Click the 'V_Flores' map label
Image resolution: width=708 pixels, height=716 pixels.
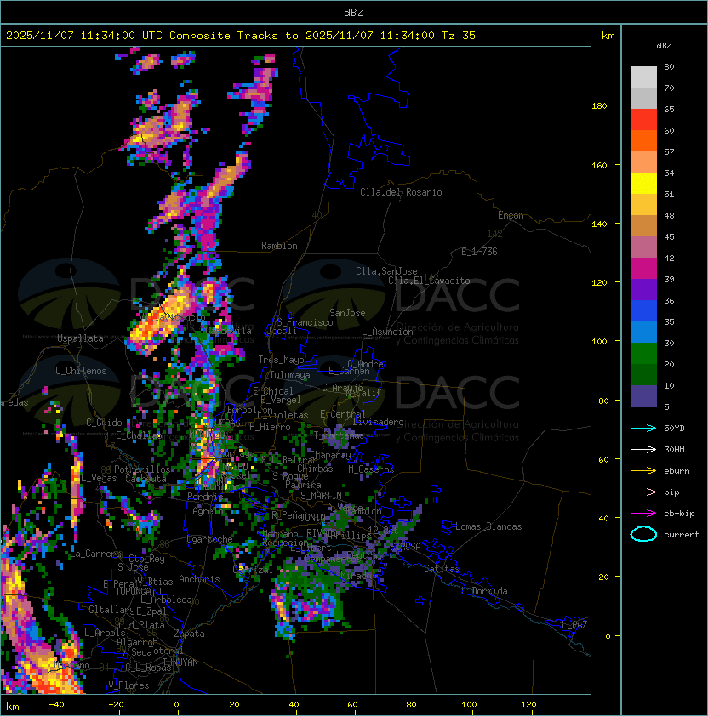click(x=128, y=685)
